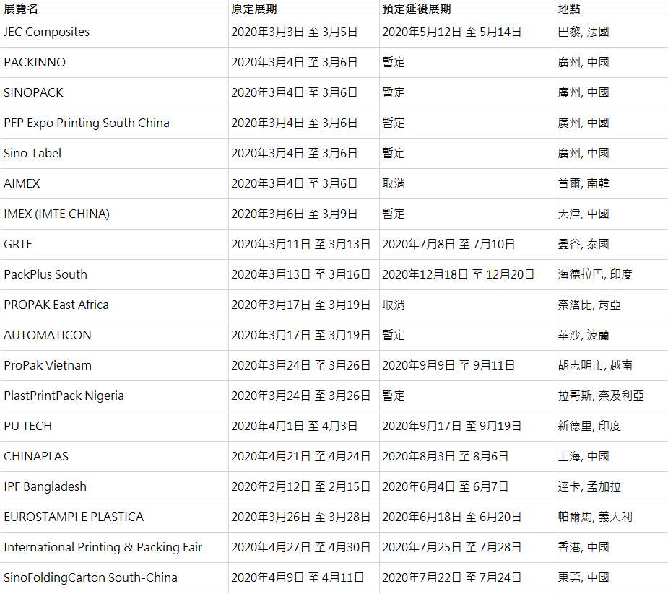Click the 預定延後展期 column header
Viewport: 668px width, 594px height.
tap(416, 9)
